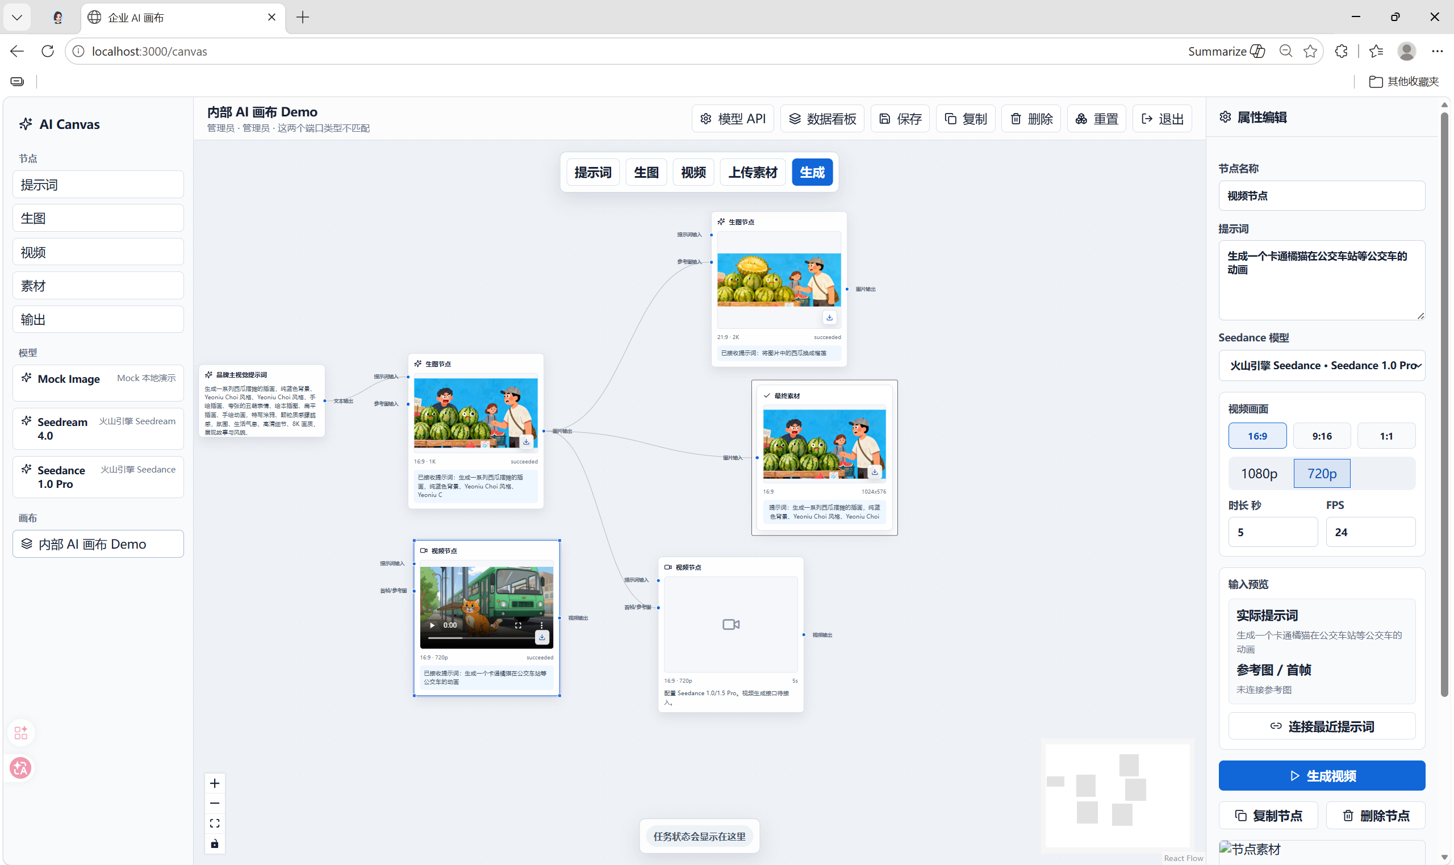Click the empty video node placeholder
Image resolution: width=1454 pixels, height=865 pixels.
pyautogui.click(x=731, y=624)
